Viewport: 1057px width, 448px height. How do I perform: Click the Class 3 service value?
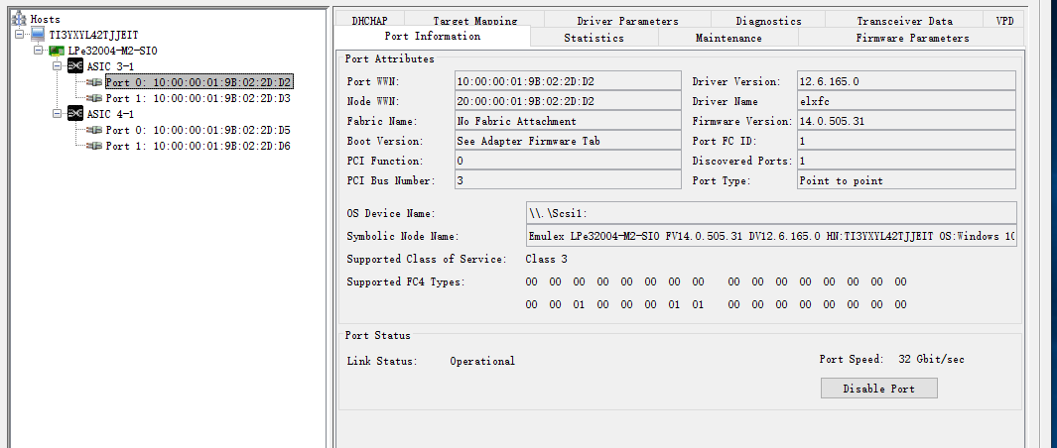pos(546,259)
